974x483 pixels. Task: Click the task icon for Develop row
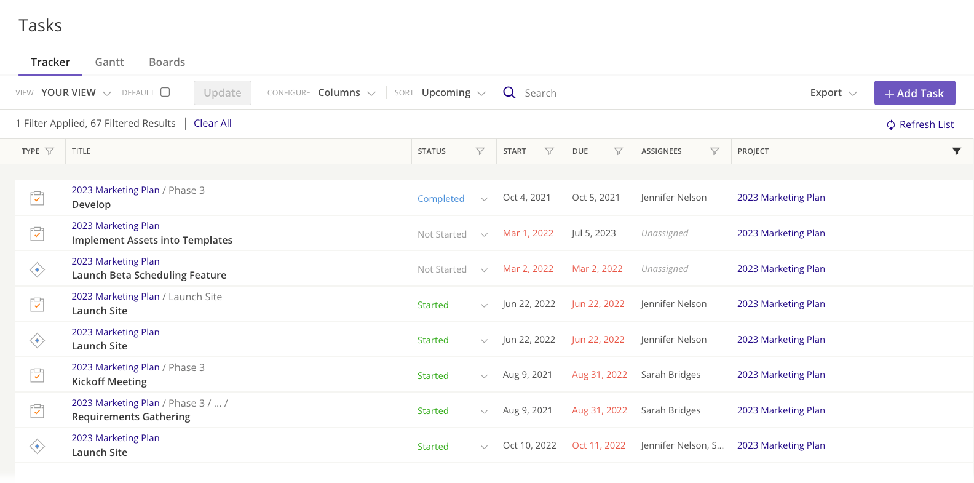pyautogui.click(x=38, y=198)
